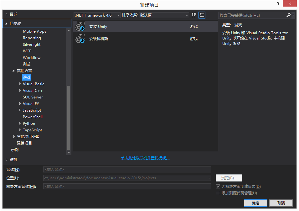Click 单击此处以联机并查找模板 link
This screenshot has width=299, height=211.
coord(145,158)
